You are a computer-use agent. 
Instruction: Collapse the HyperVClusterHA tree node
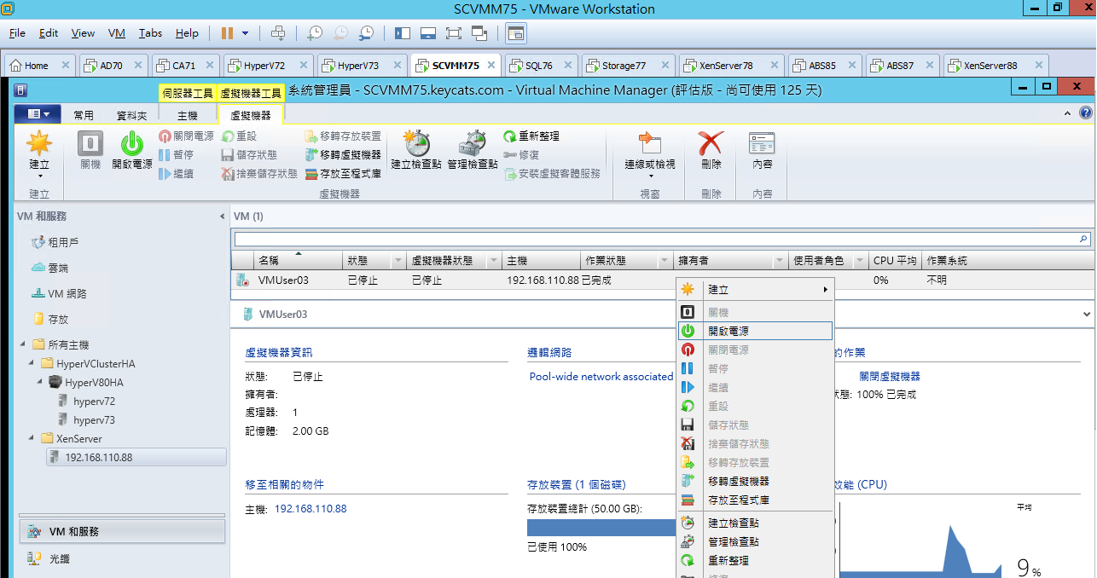[32, 363]
